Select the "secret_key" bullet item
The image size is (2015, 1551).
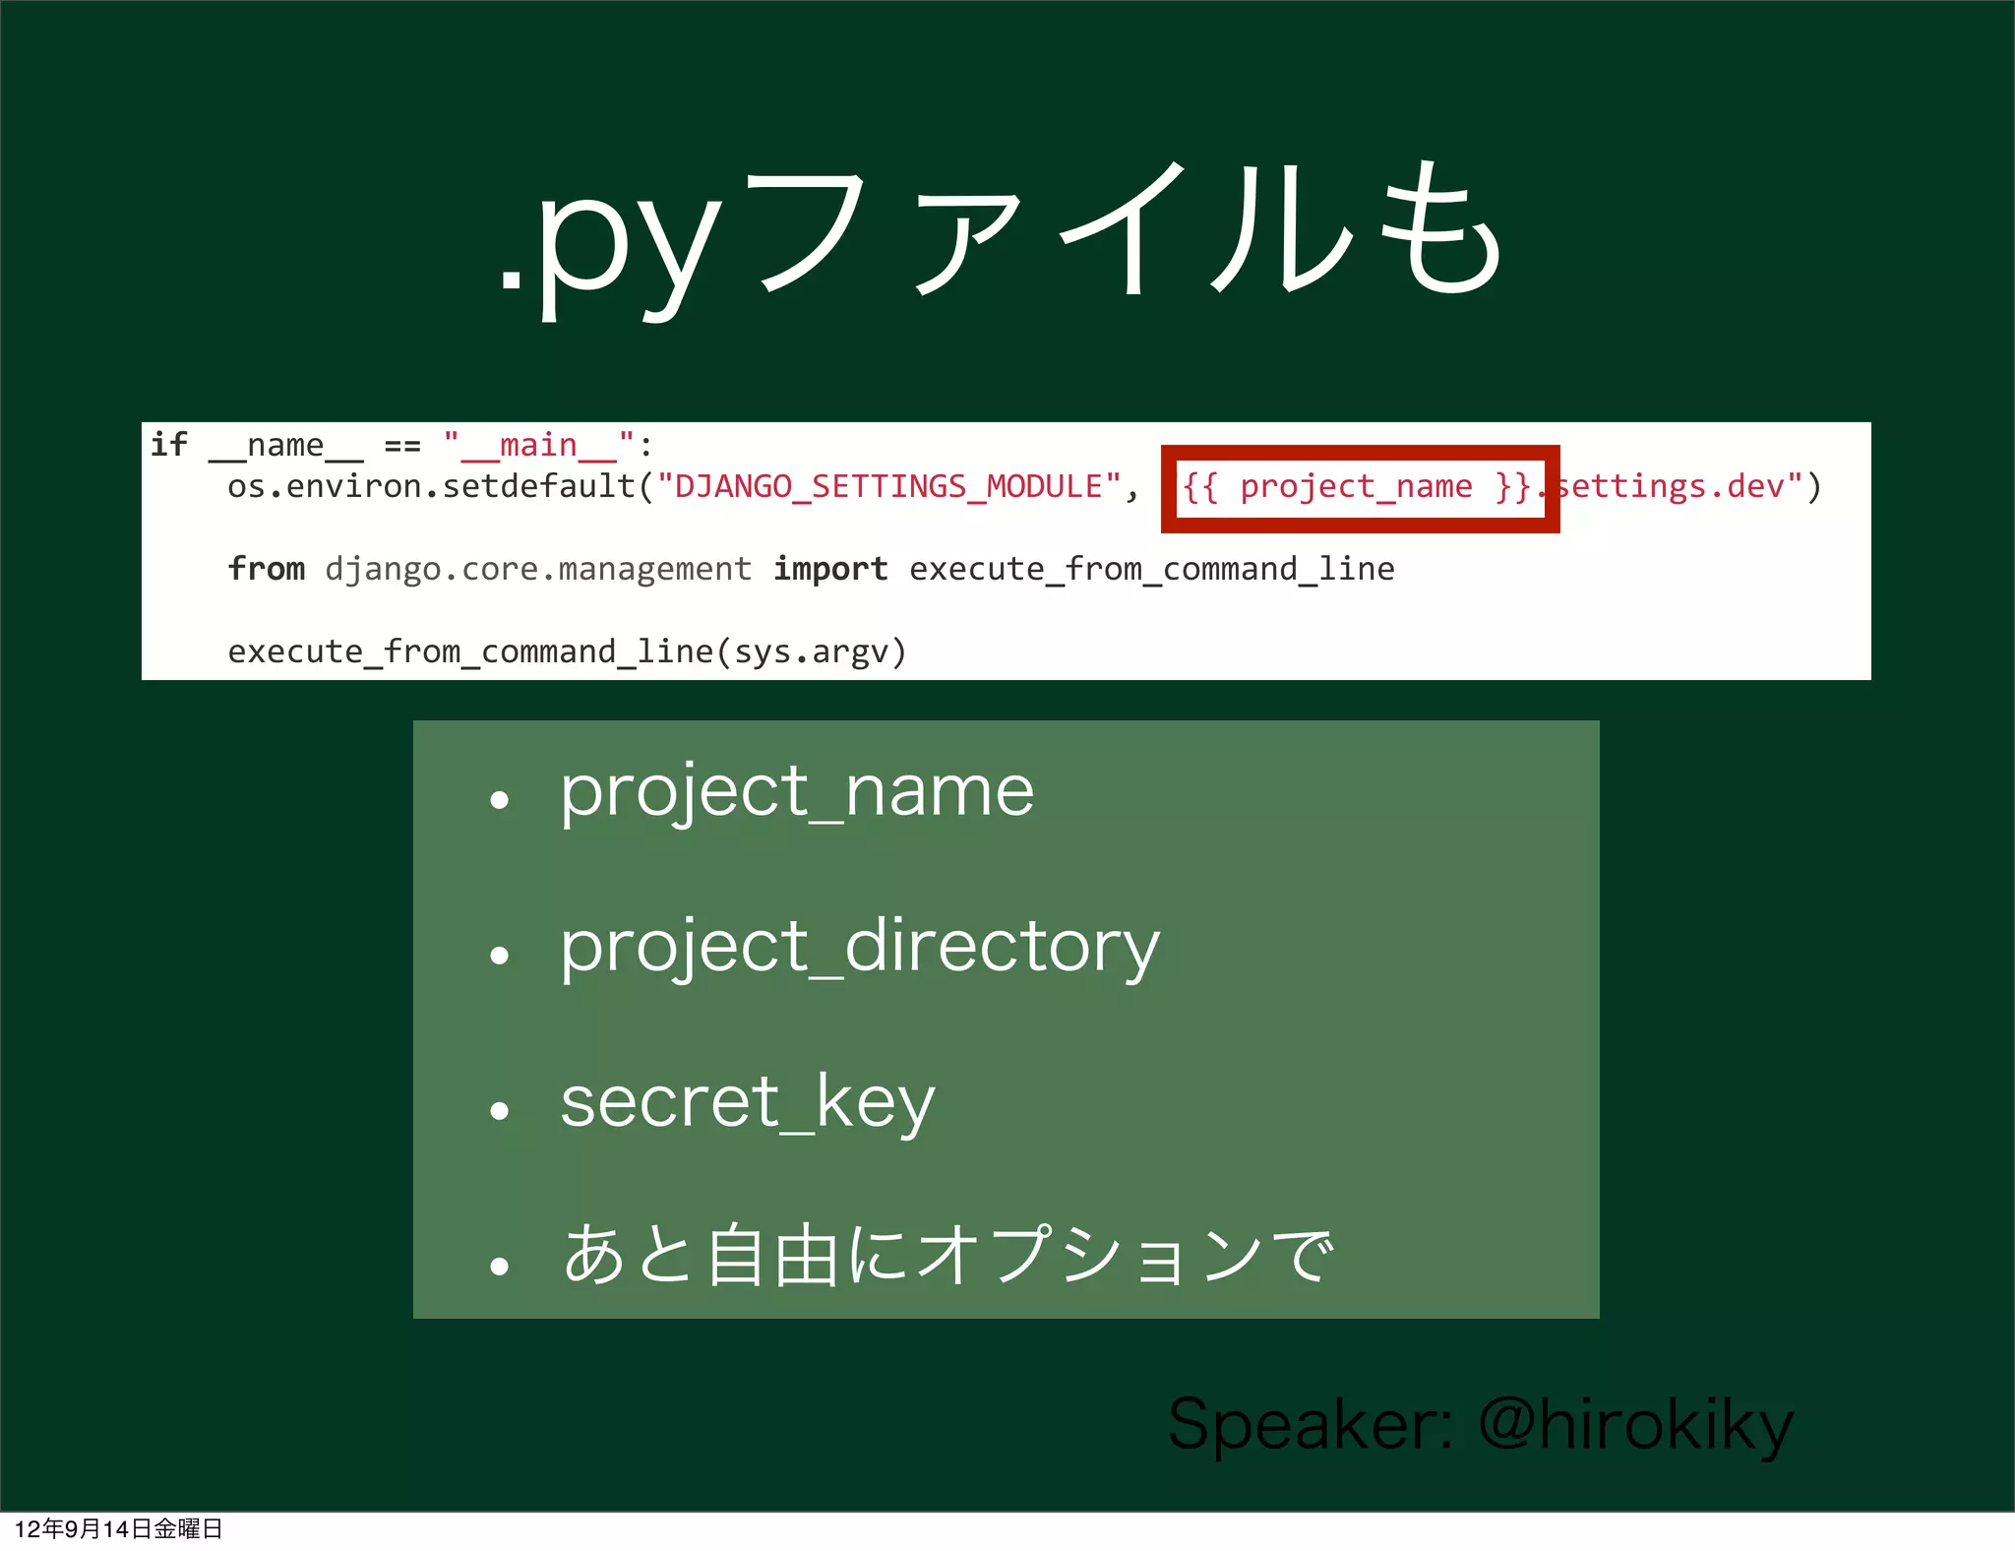click(747, 1103)
